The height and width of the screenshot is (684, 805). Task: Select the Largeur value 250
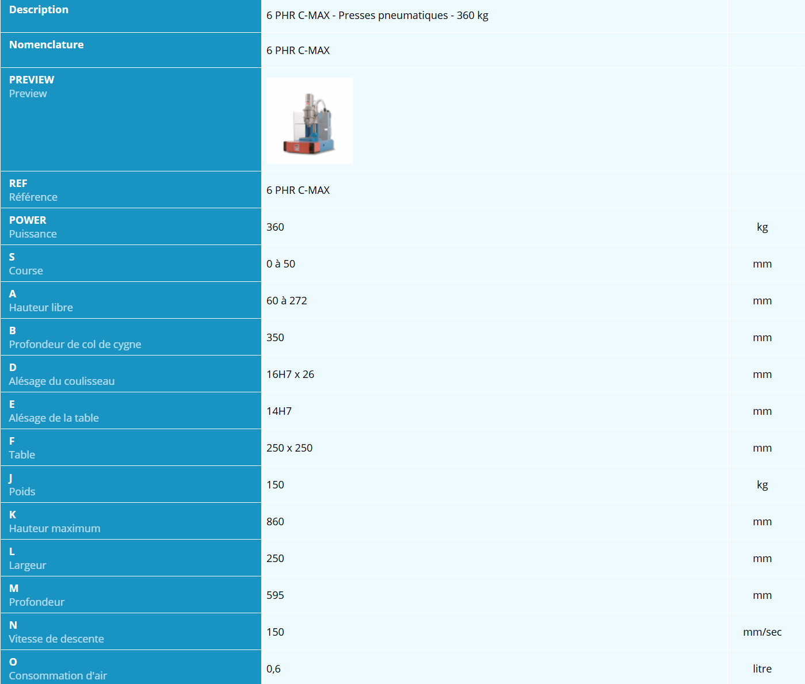(275, 559)
